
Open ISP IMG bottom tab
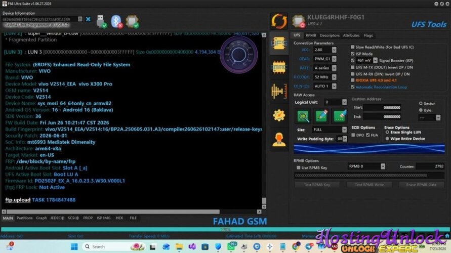tap(104, 218)
